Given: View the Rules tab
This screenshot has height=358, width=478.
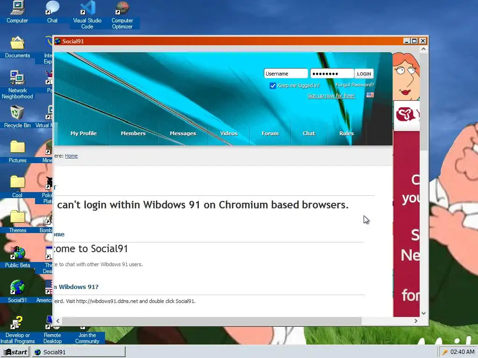Looking at the screenshot, I should coord(347,133).
